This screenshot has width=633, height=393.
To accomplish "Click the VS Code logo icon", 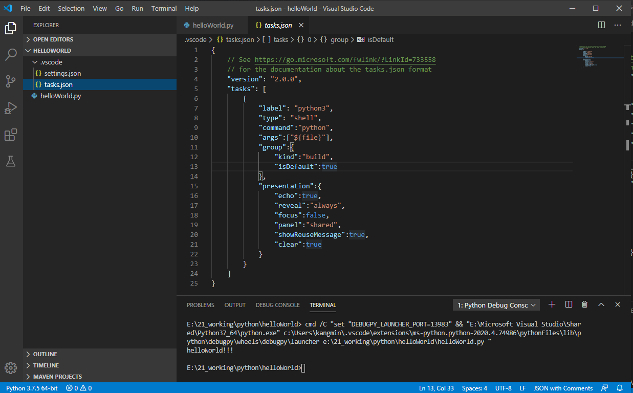I will [x=8, y=8].
